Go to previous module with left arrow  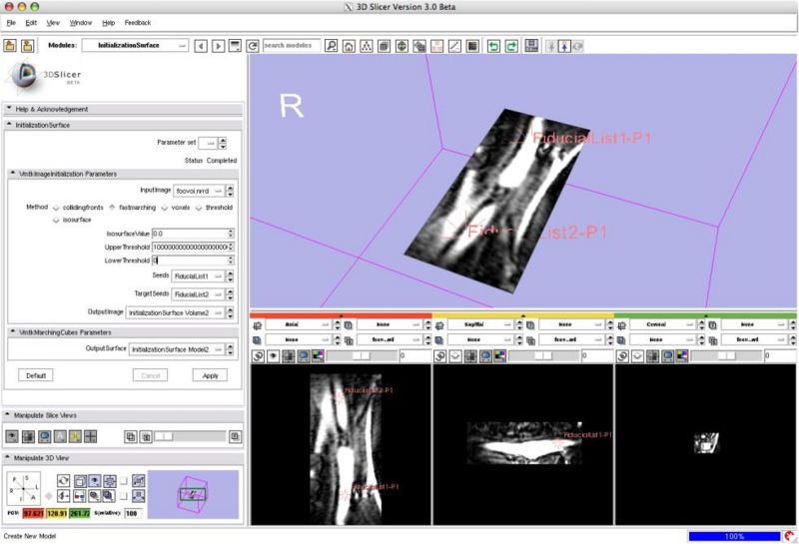point(201,46)
